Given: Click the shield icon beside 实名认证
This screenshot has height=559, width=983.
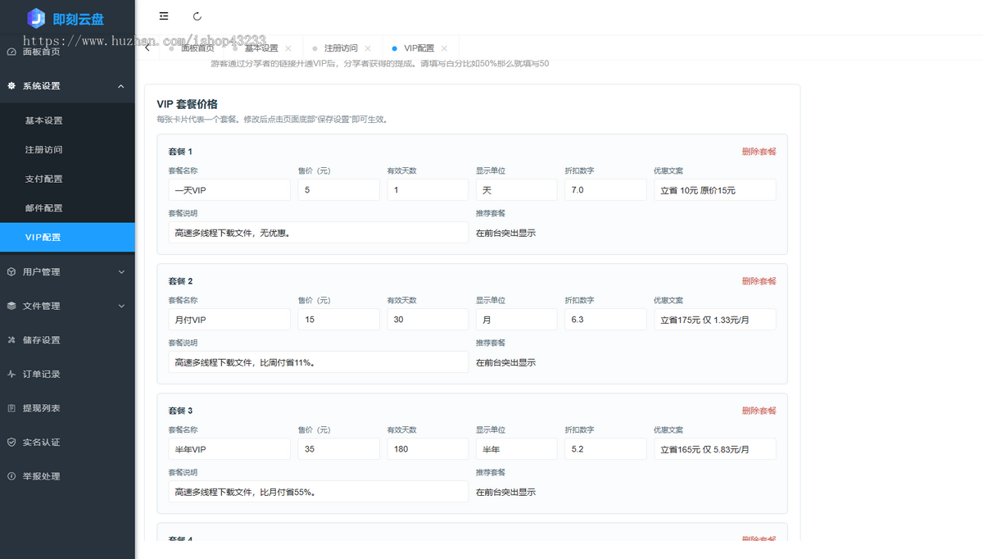Looking at the screenshot, I should click(11, 443).
